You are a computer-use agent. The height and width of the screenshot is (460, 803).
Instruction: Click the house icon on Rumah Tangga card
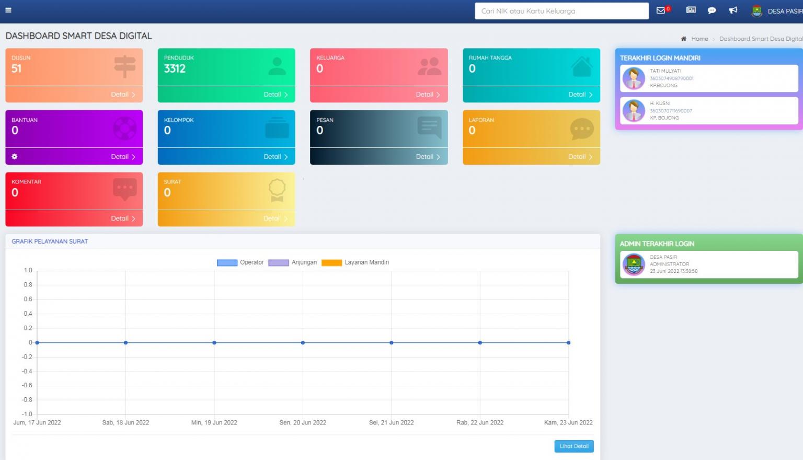tap(581, 67)
